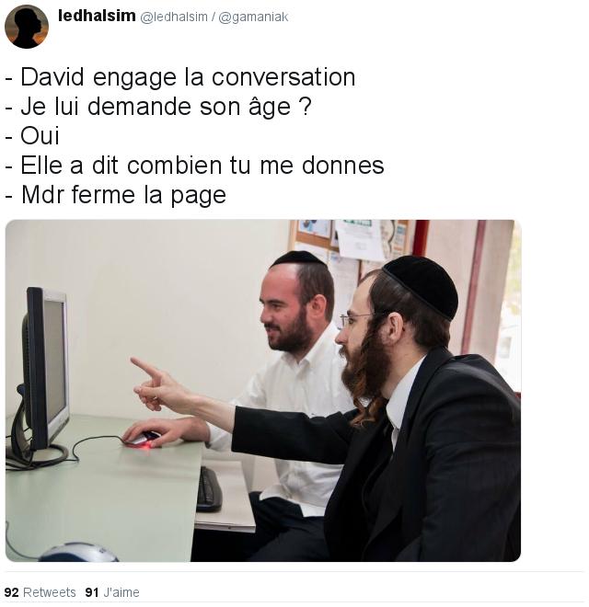The height and width of the screenshot is (607, 589).
Task: View the 92 Retweets list
Action: (x=40, y=592)
